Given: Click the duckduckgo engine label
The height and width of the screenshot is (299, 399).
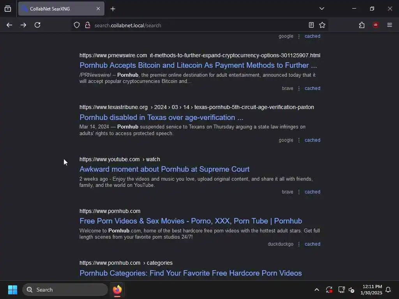Looking at the screenshot, I should 281,244.
